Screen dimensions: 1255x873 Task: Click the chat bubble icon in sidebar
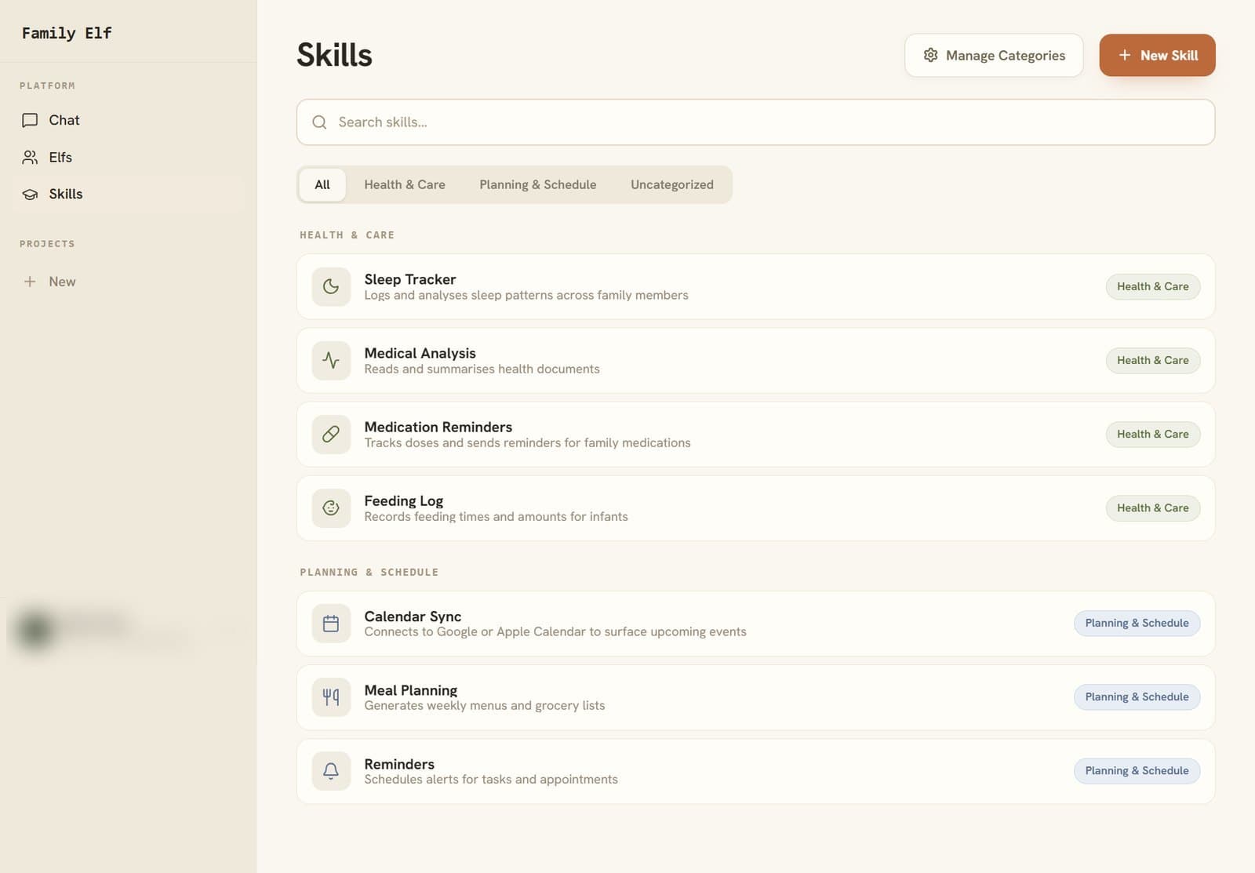30,120
